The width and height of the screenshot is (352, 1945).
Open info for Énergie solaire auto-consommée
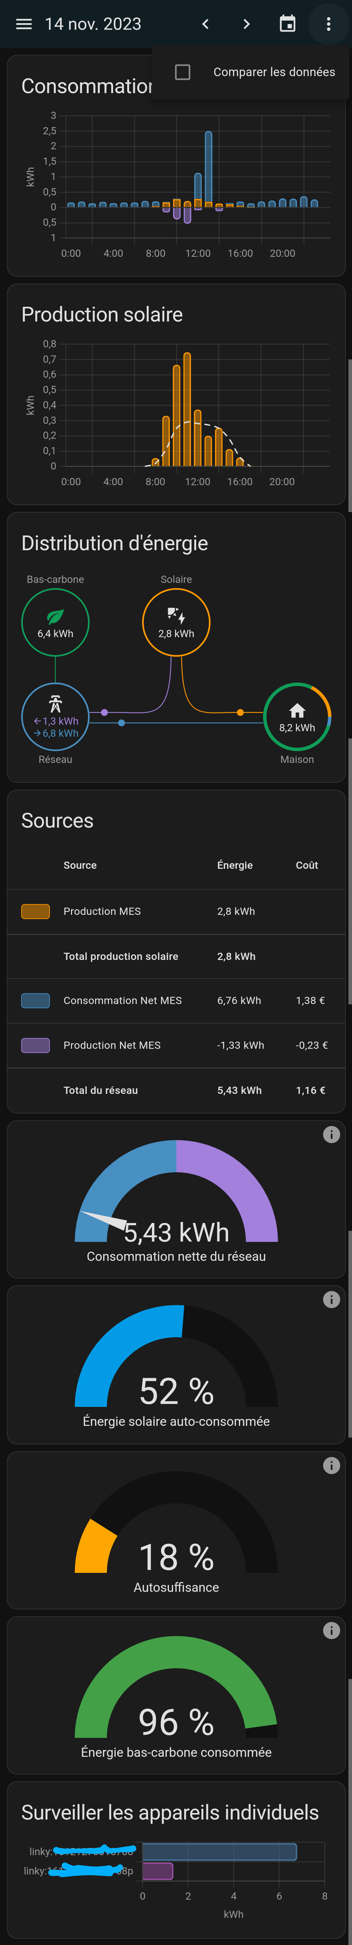click(x=332, y=1299)
